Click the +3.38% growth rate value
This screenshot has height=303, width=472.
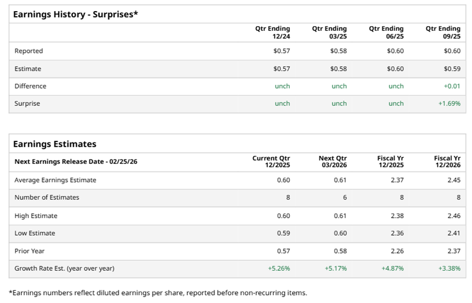click(x=449, y=268)
